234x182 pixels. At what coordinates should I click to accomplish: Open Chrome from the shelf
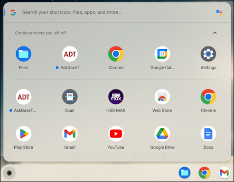(x=205, y=173)
